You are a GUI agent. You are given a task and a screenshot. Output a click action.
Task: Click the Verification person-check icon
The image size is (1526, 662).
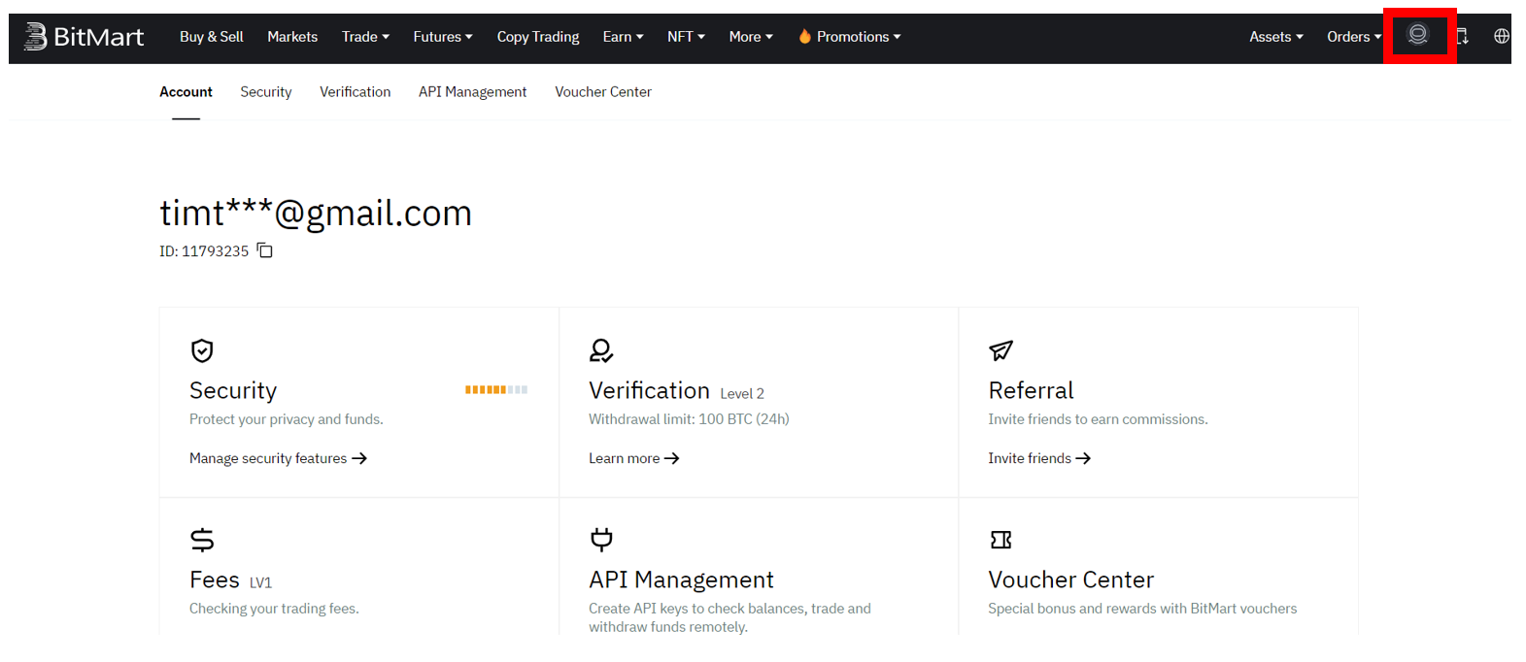(601, 350)
